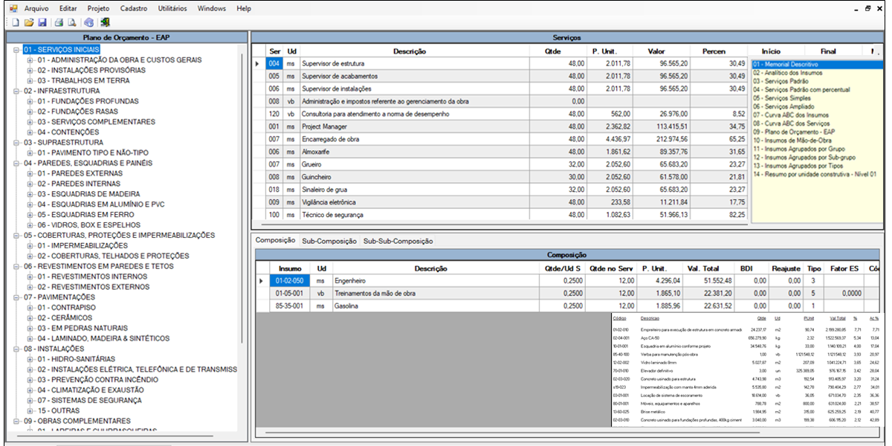
Task: Click the Print toolbar icon
Action: 59,22
